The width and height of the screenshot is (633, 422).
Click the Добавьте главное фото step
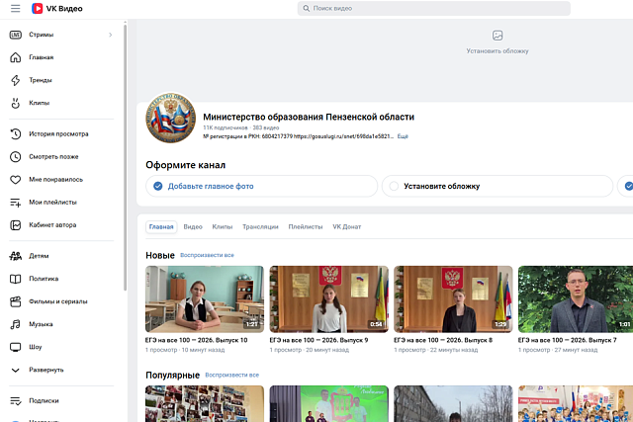click(261, 186)
